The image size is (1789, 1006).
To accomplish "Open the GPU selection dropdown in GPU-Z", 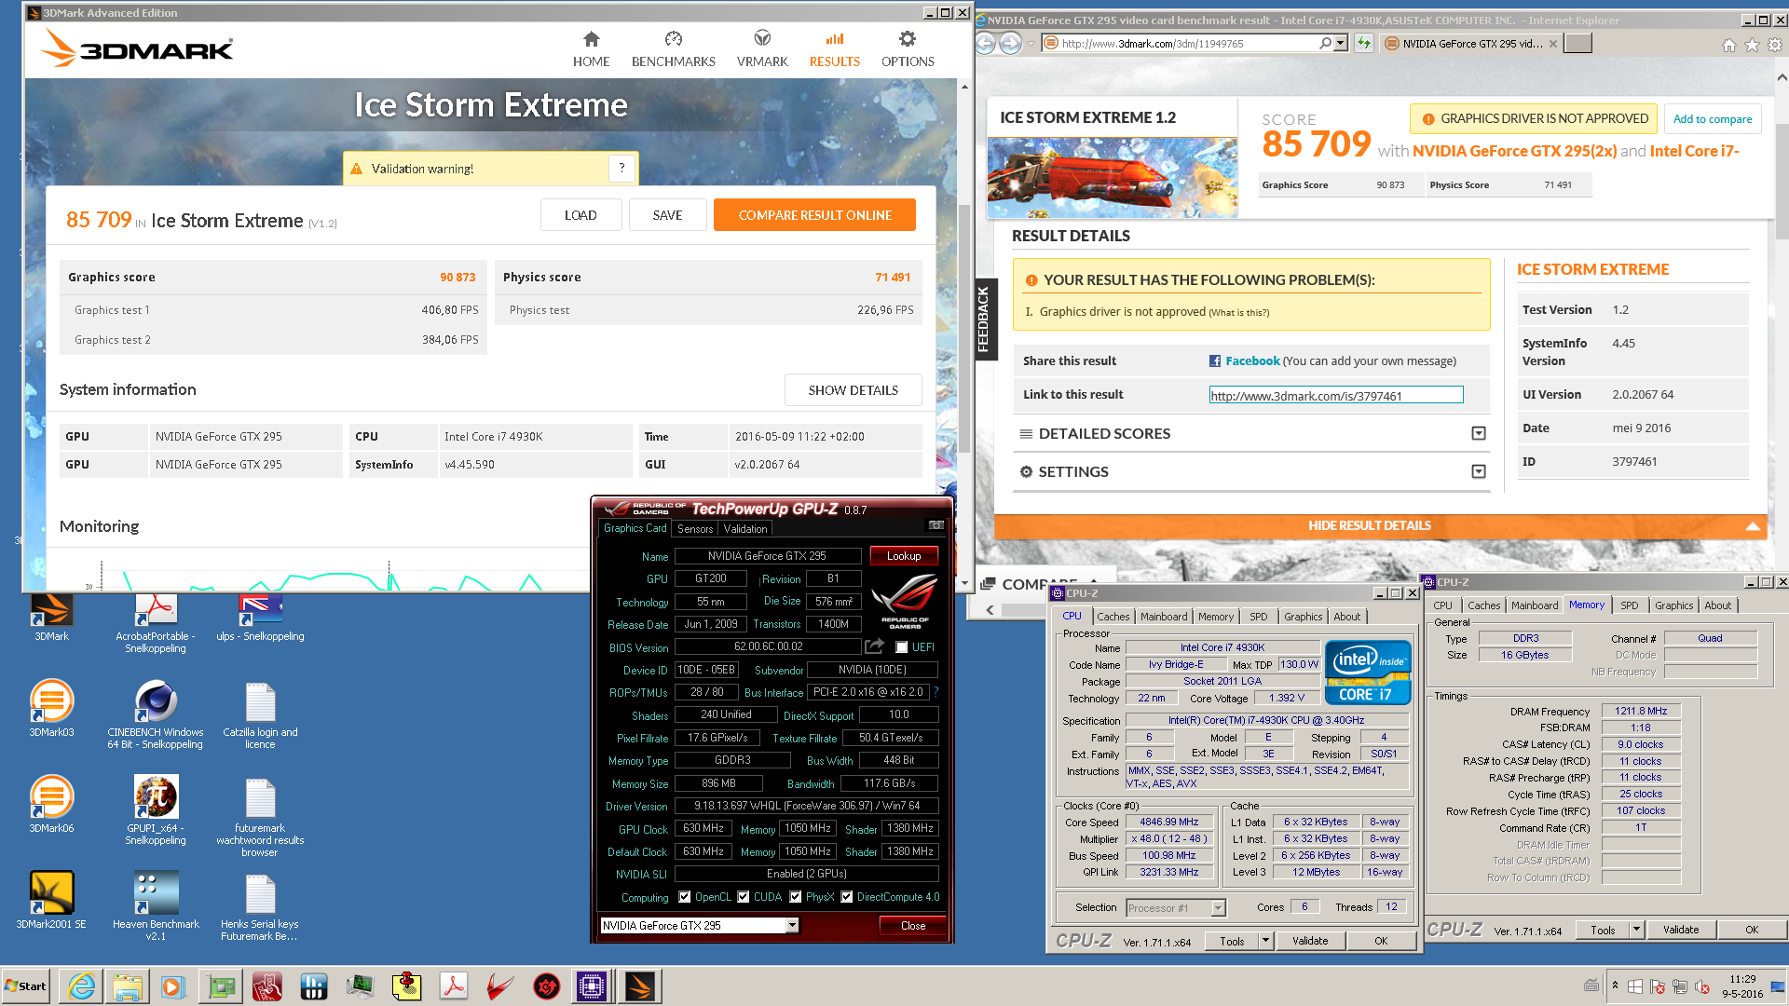I will 792,926.
